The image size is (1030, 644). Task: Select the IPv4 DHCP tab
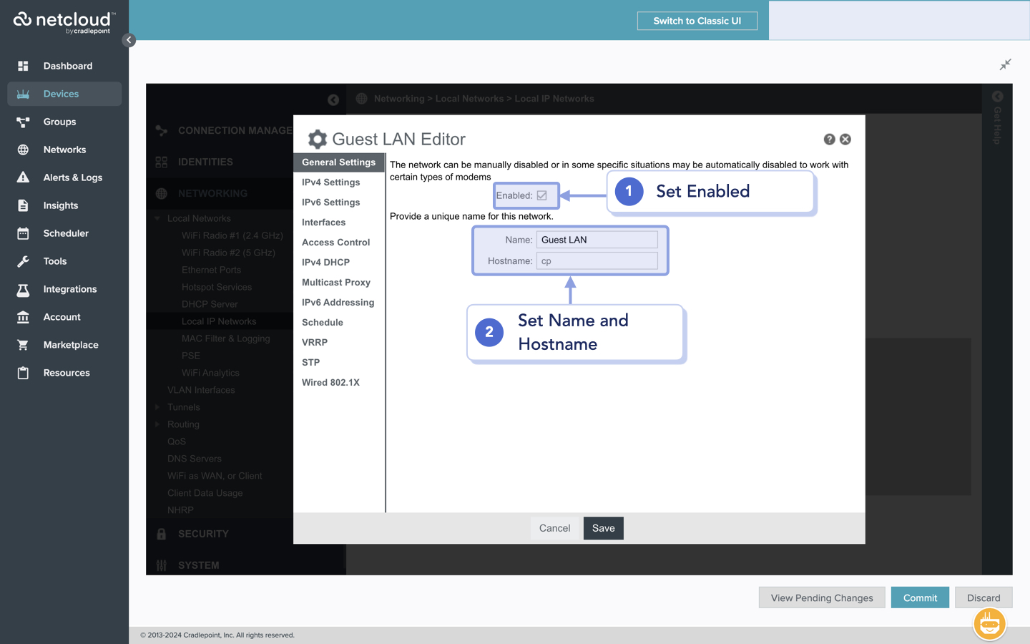325,263
